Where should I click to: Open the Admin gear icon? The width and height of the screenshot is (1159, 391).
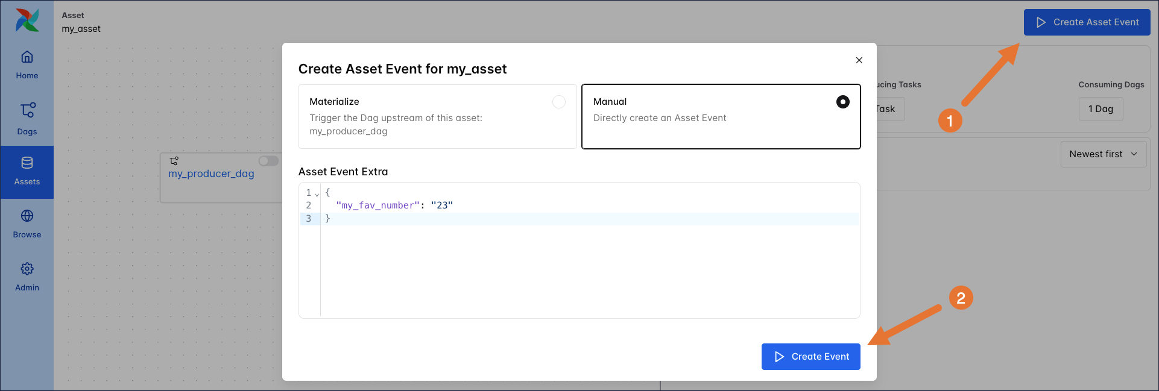coord(27,269)
